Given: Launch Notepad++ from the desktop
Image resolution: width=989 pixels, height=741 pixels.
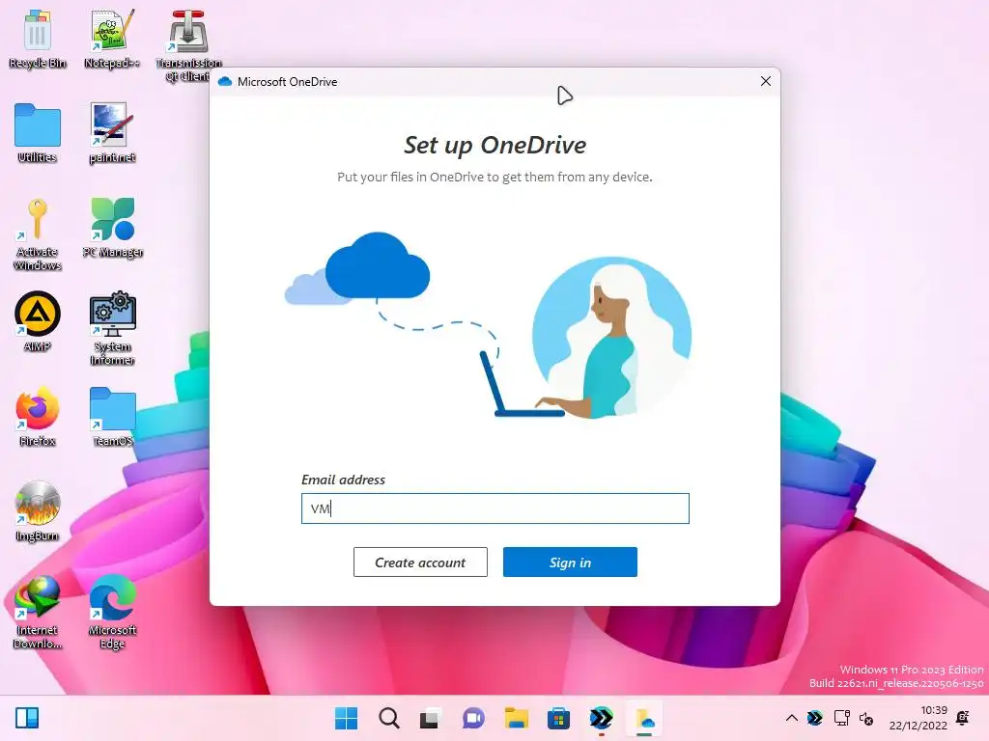Looking at the screenshot, I should click(x=112, y=39).
